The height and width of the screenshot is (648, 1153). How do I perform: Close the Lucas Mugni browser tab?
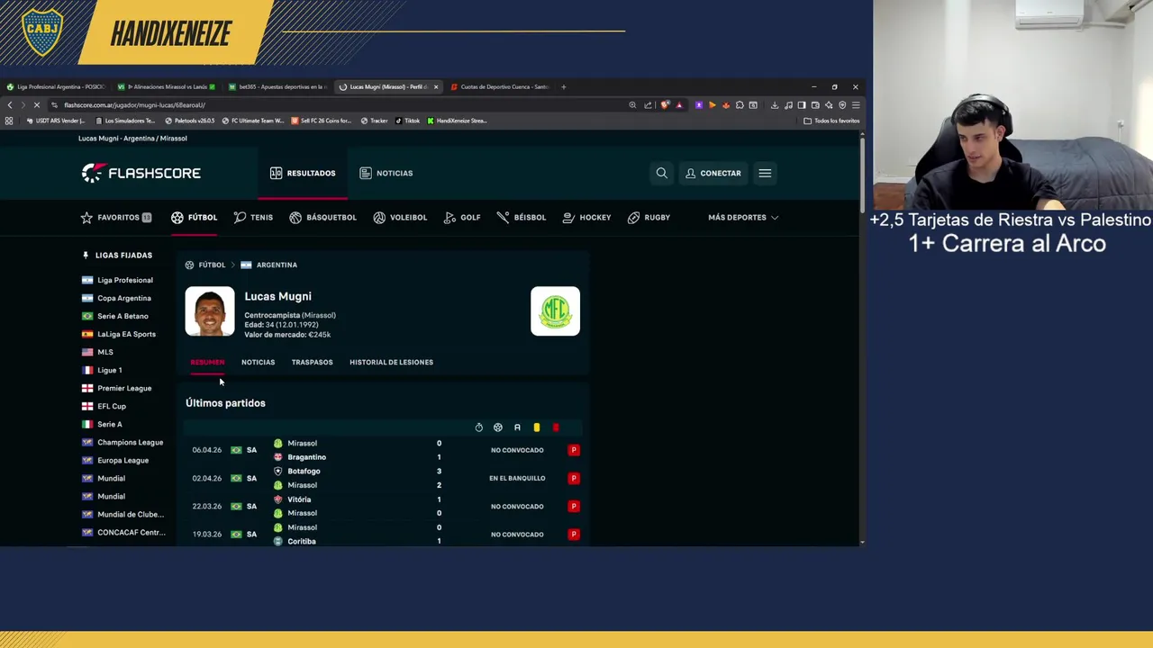(436, 87)
